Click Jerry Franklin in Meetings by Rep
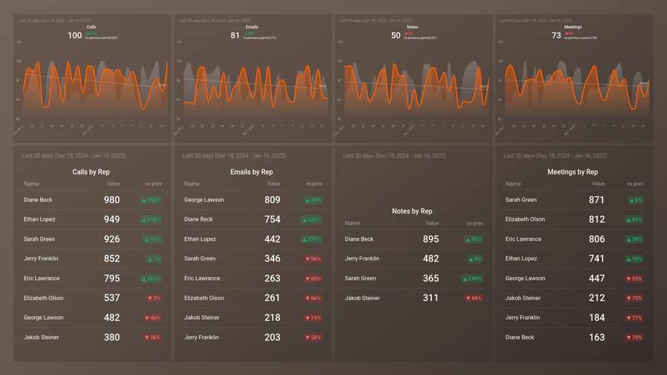Screen dimensions: 667x375 pyautogui.click(x=523, y=318)
